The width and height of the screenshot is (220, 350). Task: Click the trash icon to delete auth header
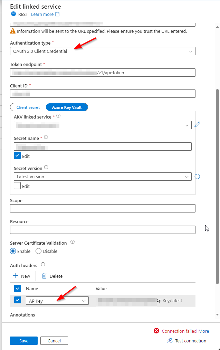(44, 276)
